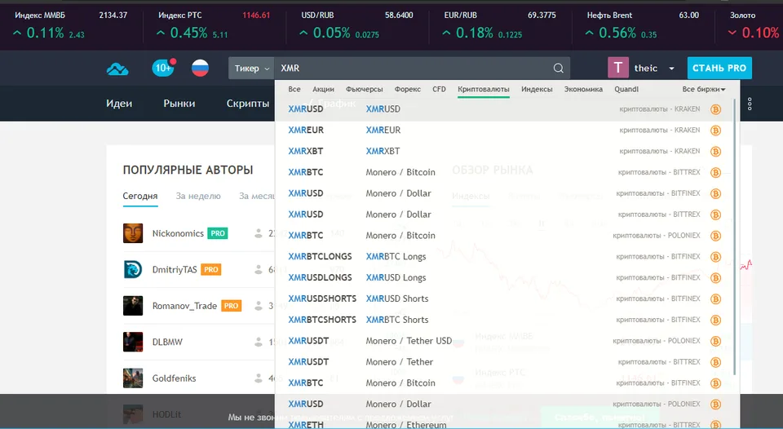Select the Акции filter tab
This screenshot has height=429, width=783.
tap(323, 90)
